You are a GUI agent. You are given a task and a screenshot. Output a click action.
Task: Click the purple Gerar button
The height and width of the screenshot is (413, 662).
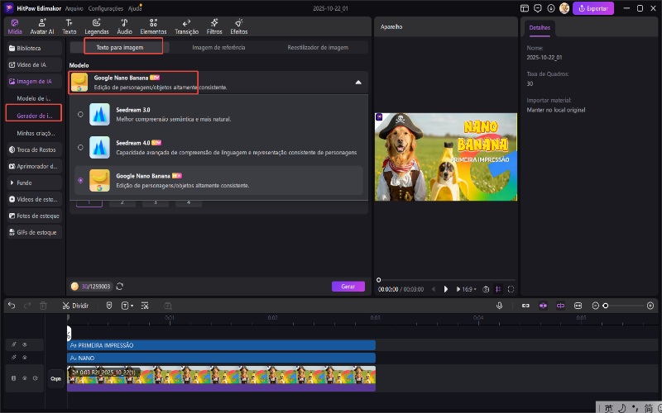(x=348, y=286)
